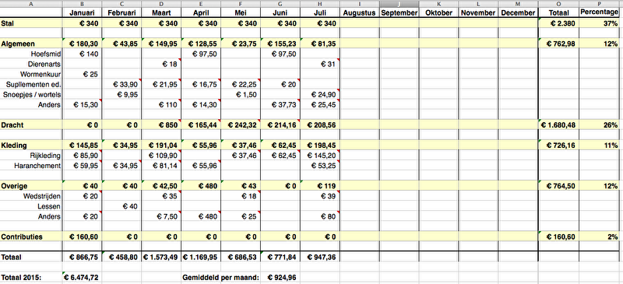Select the Augustus column header cell
This screenshot has height=284, width=623.
point(360,12)
